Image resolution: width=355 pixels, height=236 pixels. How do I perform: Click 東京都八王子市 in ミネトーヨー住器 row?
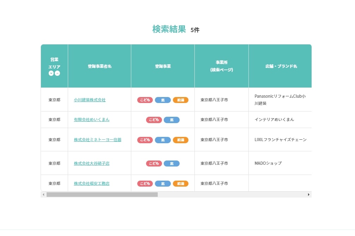click(x=214, y=140)
